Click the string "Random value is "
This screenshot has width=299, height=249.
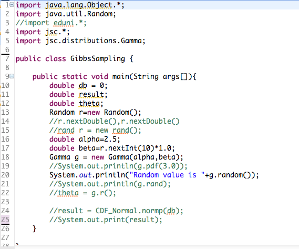tap(167, 175)
